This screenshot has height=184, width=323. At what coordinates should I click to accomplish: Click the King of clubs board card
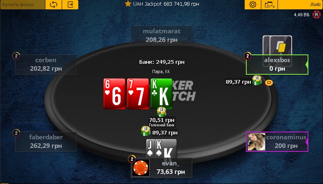point(161,94)
